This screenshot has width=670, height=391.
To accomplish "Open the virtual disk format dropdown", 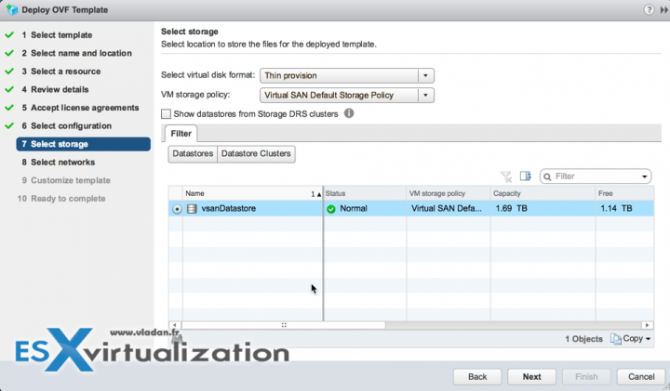I will tap(425, 75).
